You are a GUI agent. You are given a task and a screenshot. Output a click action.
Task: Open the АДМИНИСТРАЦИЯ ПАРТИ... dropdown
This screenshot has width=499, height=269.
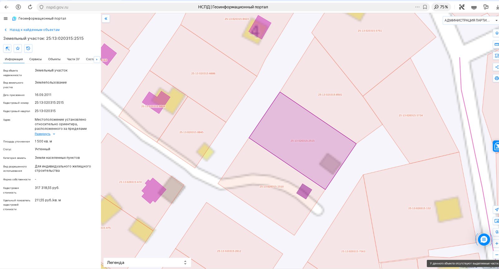[471, 20]
